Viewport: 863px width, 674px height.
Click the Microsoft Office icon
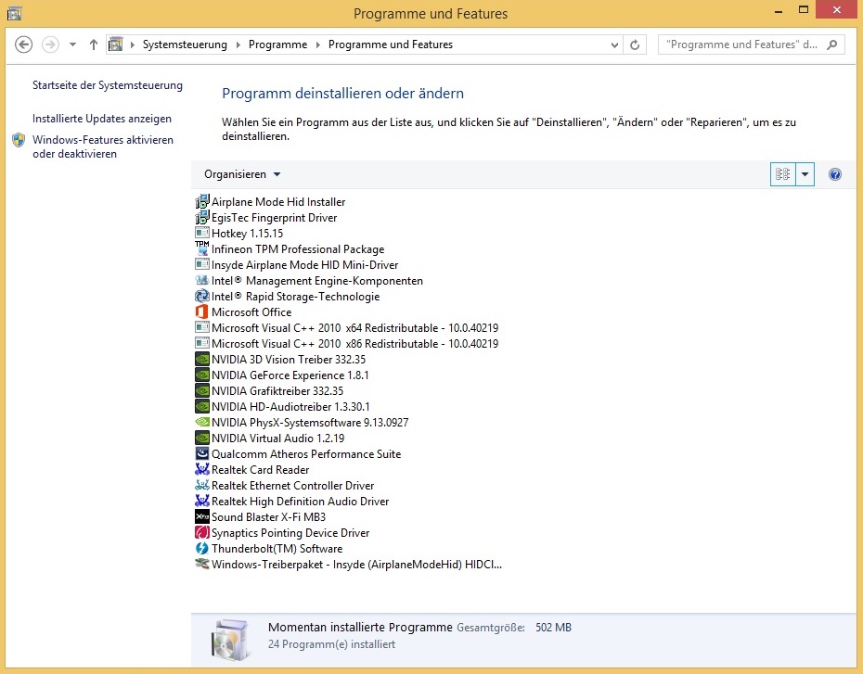[x=202, y=312]
